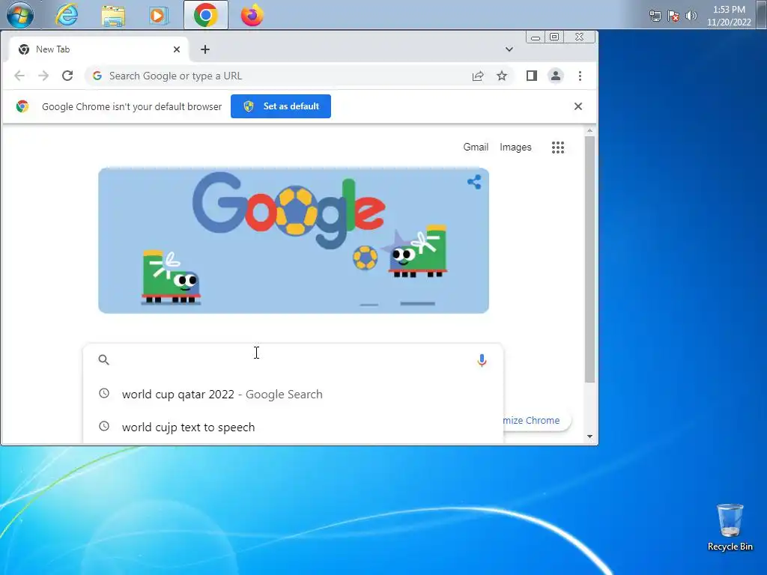Switch to the New Tab tab
This screenshot has width=767, height=575.
(95, 49)
